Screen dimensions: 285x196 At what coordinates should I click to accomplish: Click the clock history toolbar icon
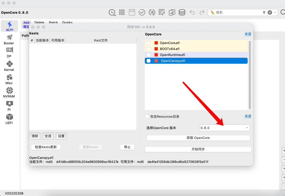(x=112, y=13)
